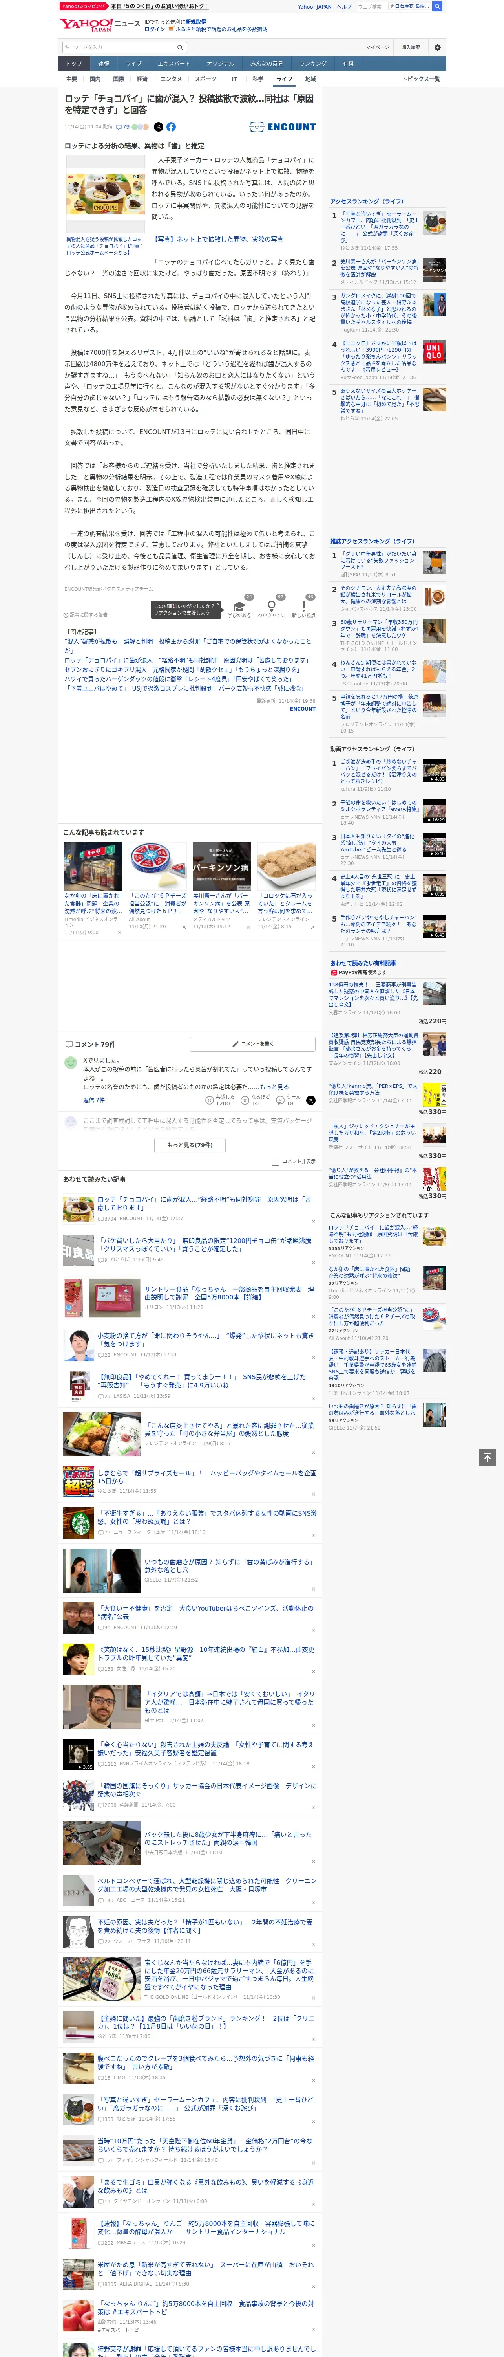This screenshot has height=2357, width=504.
Task: React with わかりやすい lightbulb icon
Action: pyautogui.click(x=271, y=606)
